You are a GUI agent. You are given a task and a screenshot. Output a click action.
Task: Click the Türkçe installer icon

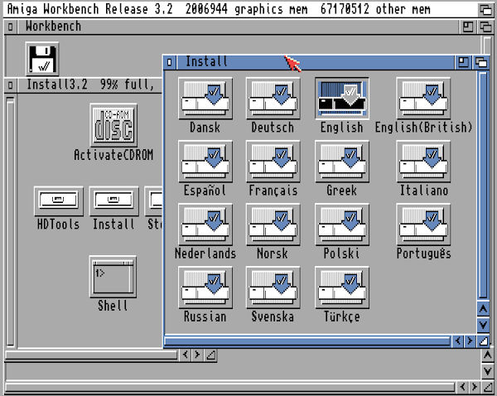pyautogui.click(x=341, y=287)
